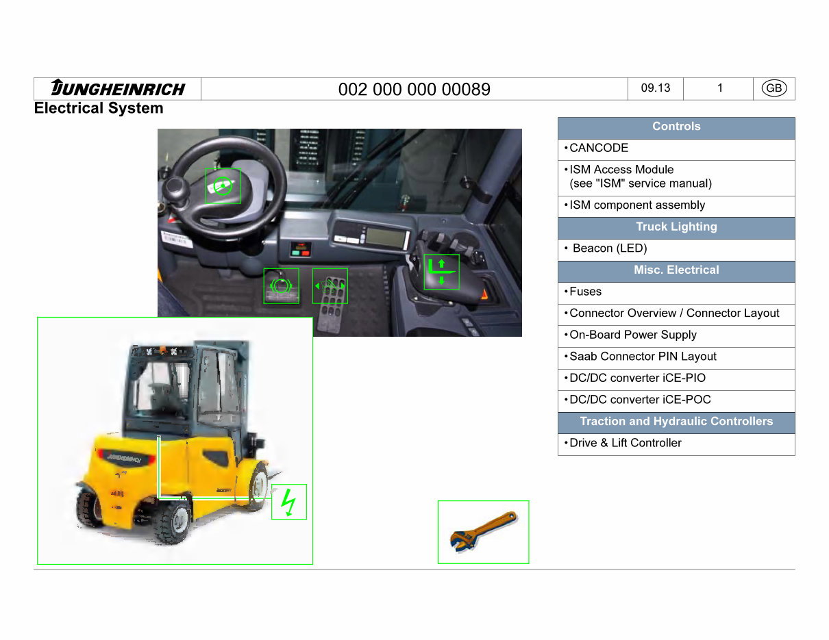
Task: Open the Fuses entry
Action: (676, 293)
